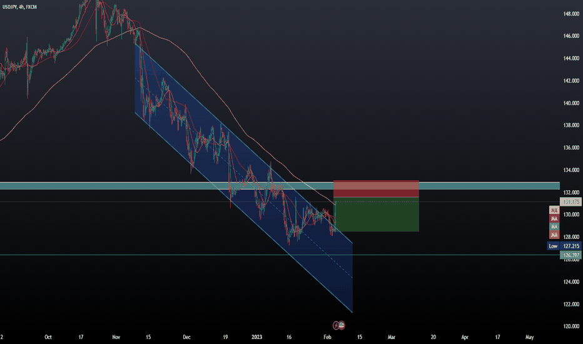Click the lightning bolt event icon
The width and height of the screenshot is (583, 344).
pyautogui.click(x=336, y=325)
